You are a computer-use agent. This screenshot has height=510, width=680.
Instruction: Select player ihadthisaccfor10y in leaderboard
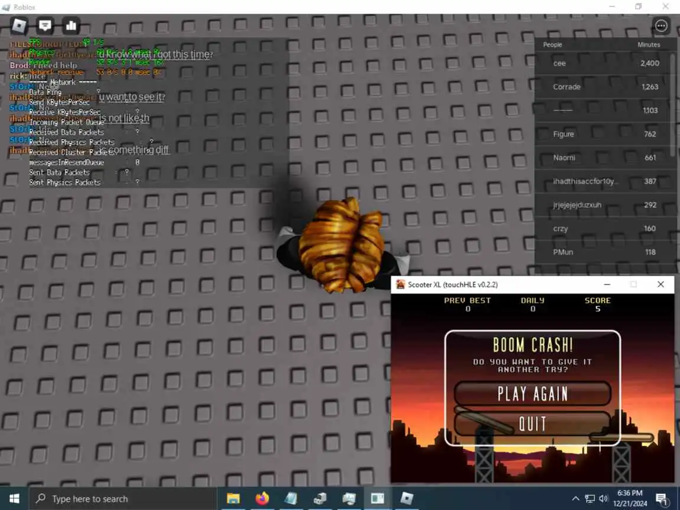603,181
